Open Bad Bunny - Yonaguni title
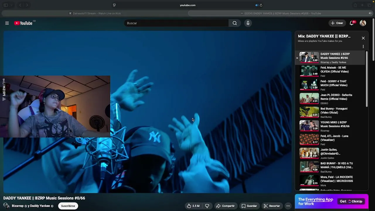Screen dimensions: 375x211 point(334,110)
